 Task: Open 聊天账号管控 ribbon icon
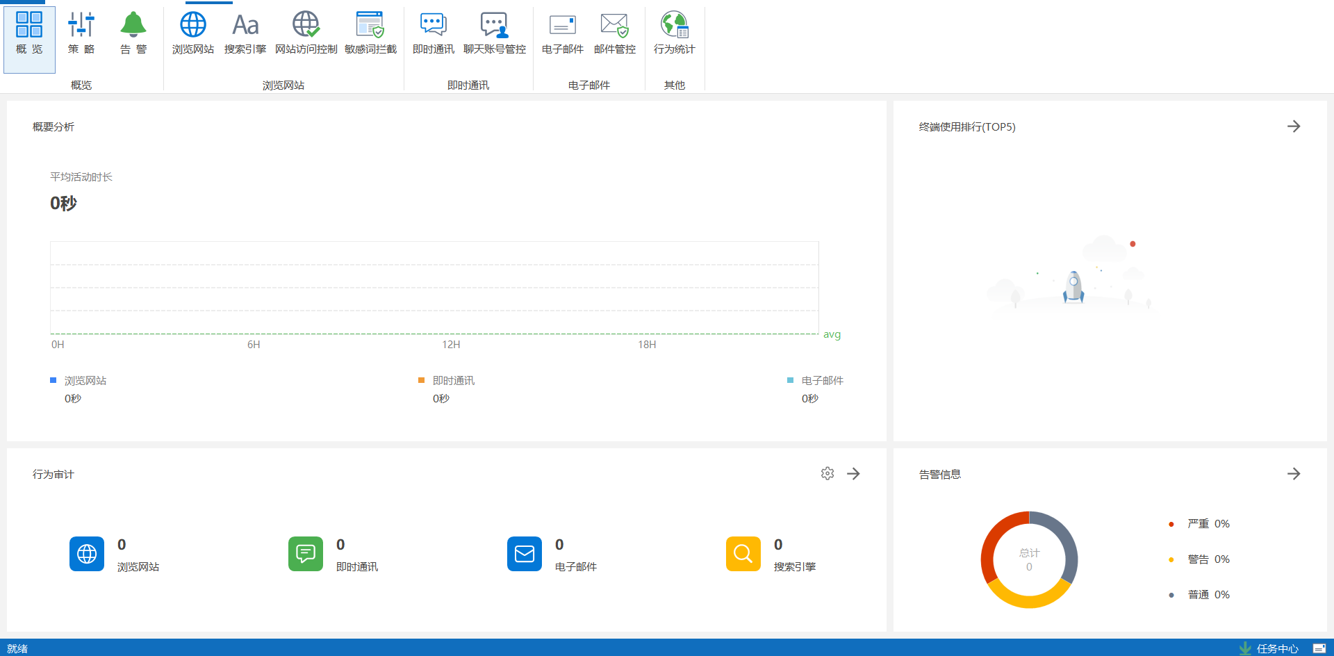tap(495, 33)
